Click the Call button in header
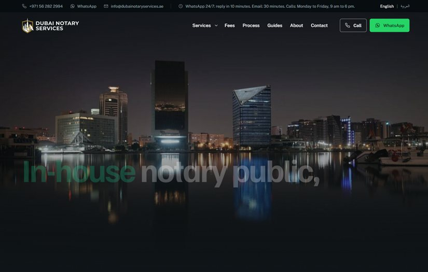428x272 pixels. click(x=353, y=25)
